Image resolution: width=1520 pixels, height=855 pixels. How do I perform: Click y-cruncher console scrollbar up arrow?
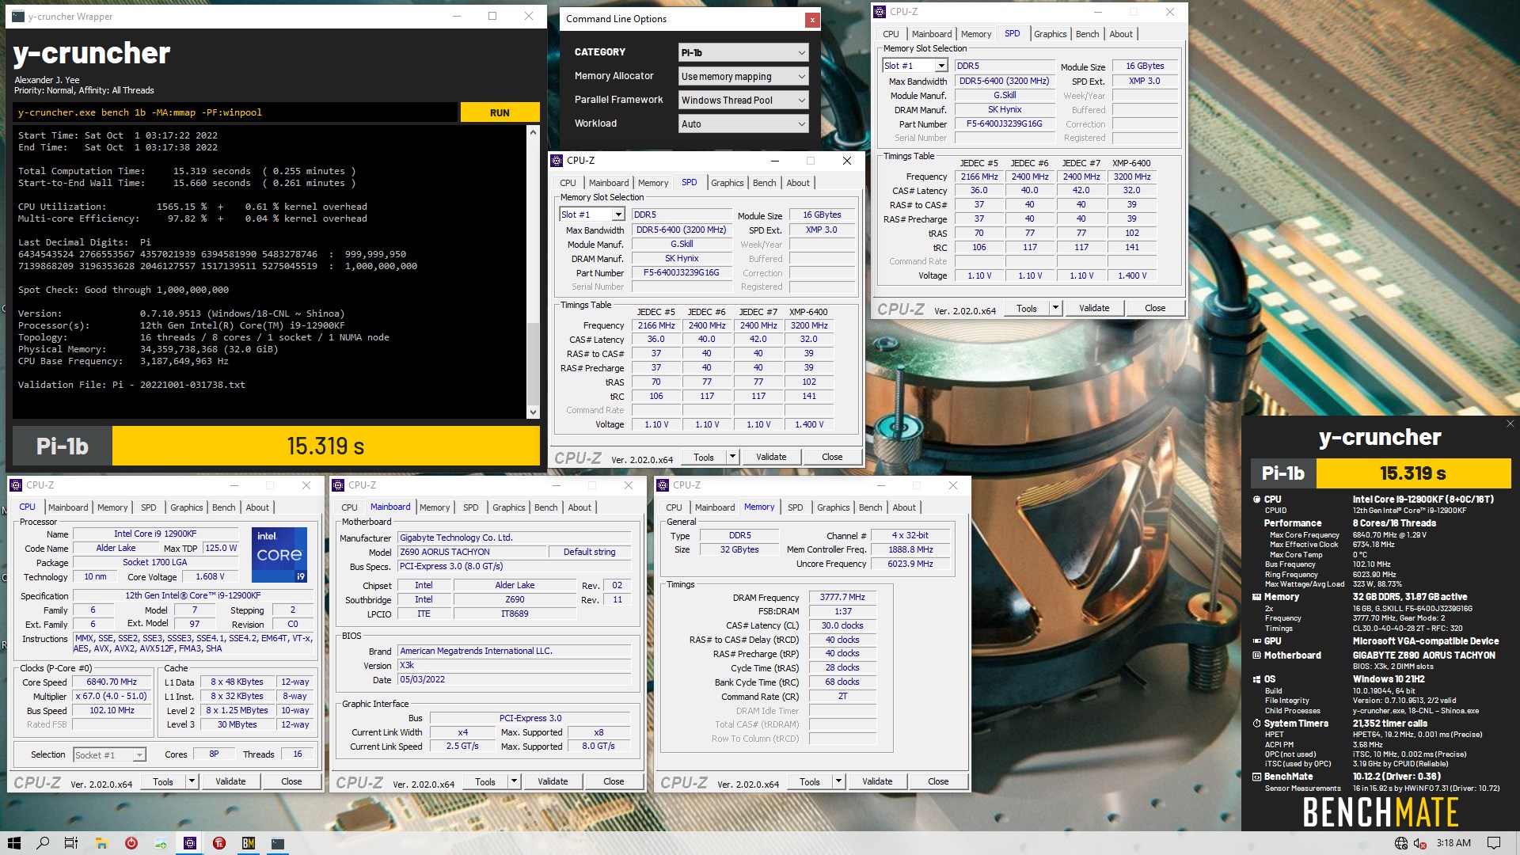533,132
